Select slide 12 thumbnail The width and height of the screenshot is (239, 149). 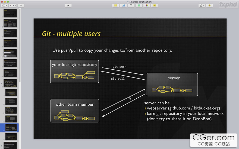coord(11,119)
